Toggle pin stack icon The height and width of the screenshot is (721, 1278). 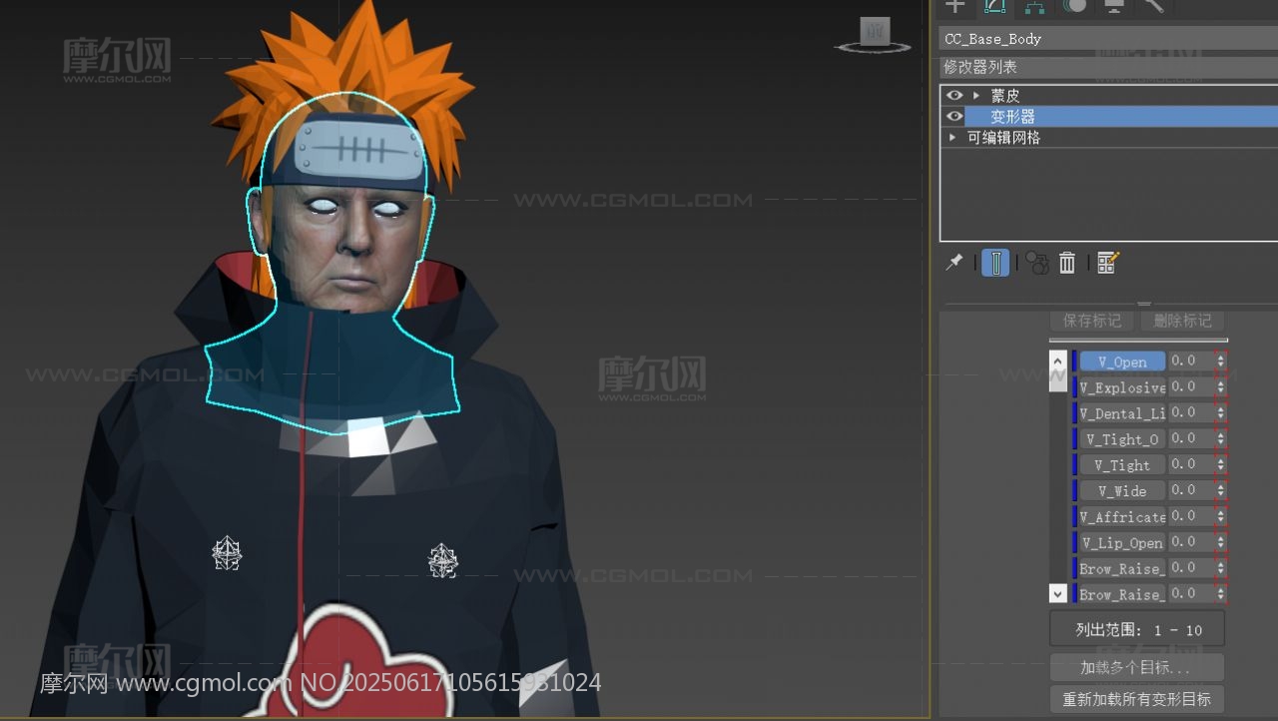tap(955, 262)
